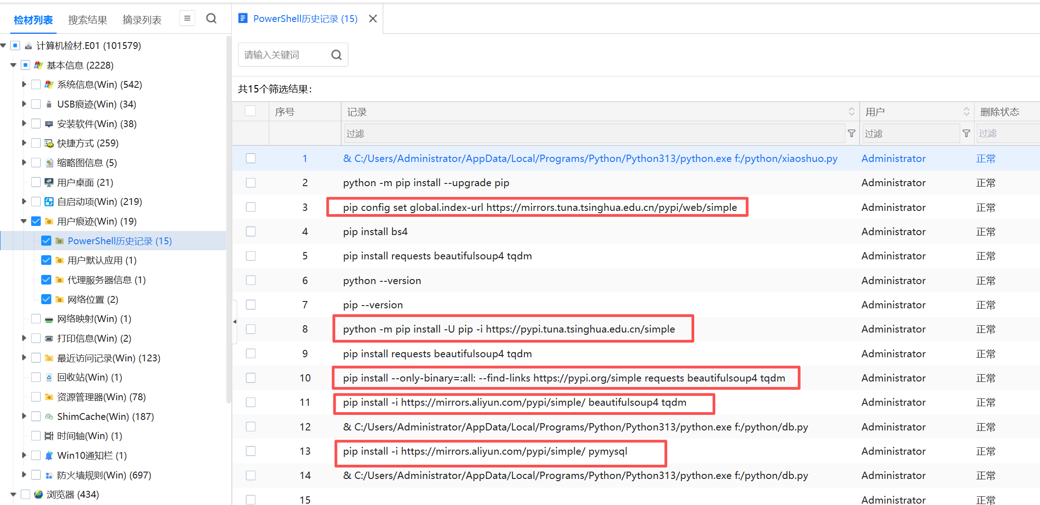Click the 自启动项(Win) icon
Viewport: 1040px width, 505px height.
[x=49, y=202]
